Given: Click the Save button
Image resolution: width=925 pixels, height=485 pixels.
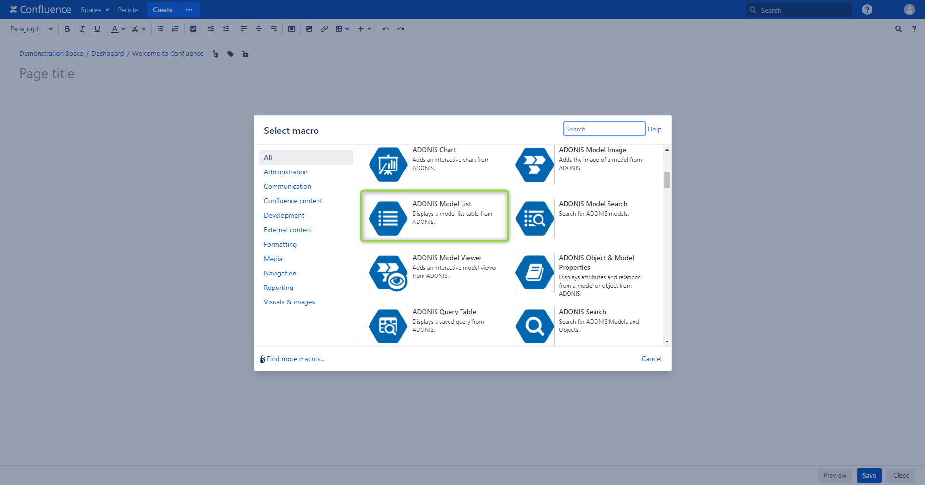Looking at the screenshot, I should [x=869, y=475].
